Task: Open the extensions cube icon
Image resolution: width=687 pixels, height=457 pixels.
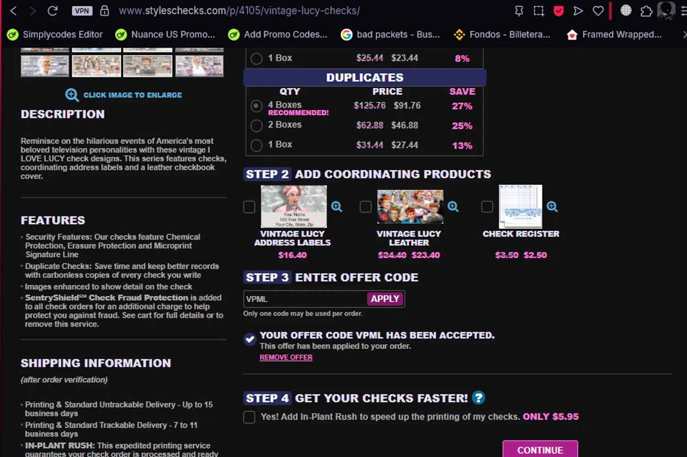Action: tap(646, 11)
